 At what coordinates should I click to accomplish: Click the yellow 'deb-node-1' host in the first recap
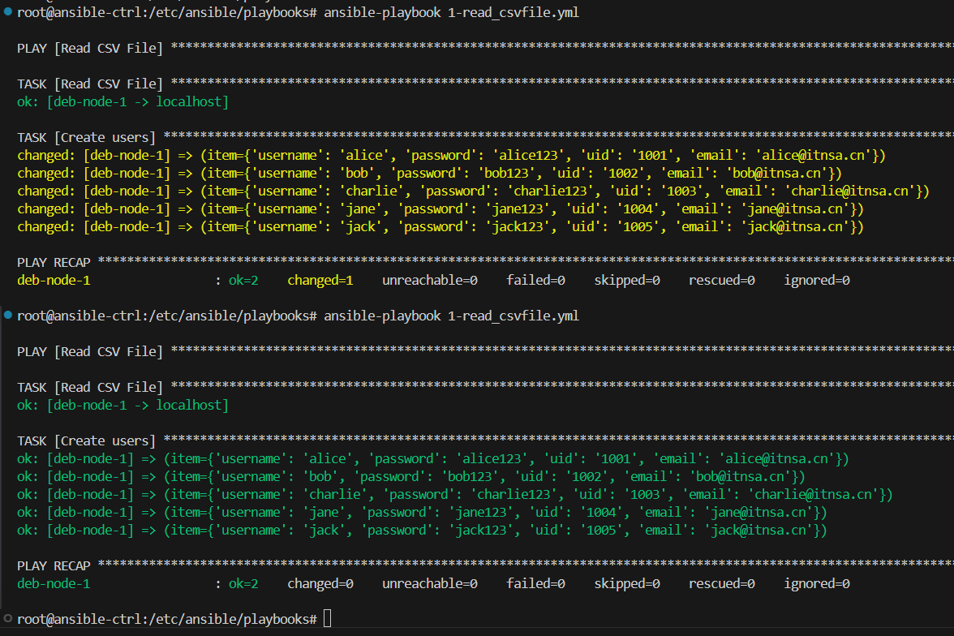click(54, 280)
